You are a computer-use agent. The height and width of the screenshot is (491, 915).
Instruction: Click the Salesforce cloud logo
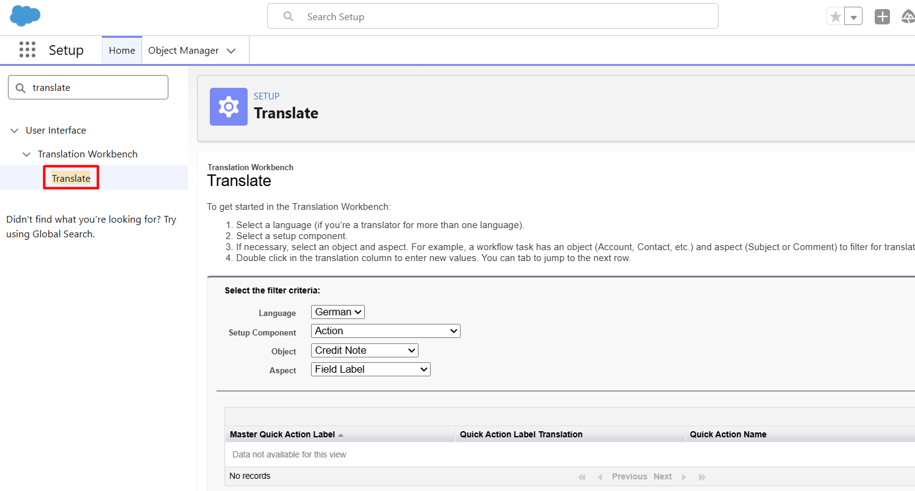[x=25, y=15]
